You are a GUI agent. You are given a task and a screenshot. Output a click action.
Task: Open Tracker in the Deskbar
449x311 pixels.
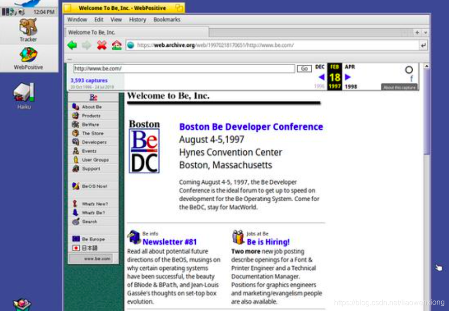pos(28,30)
